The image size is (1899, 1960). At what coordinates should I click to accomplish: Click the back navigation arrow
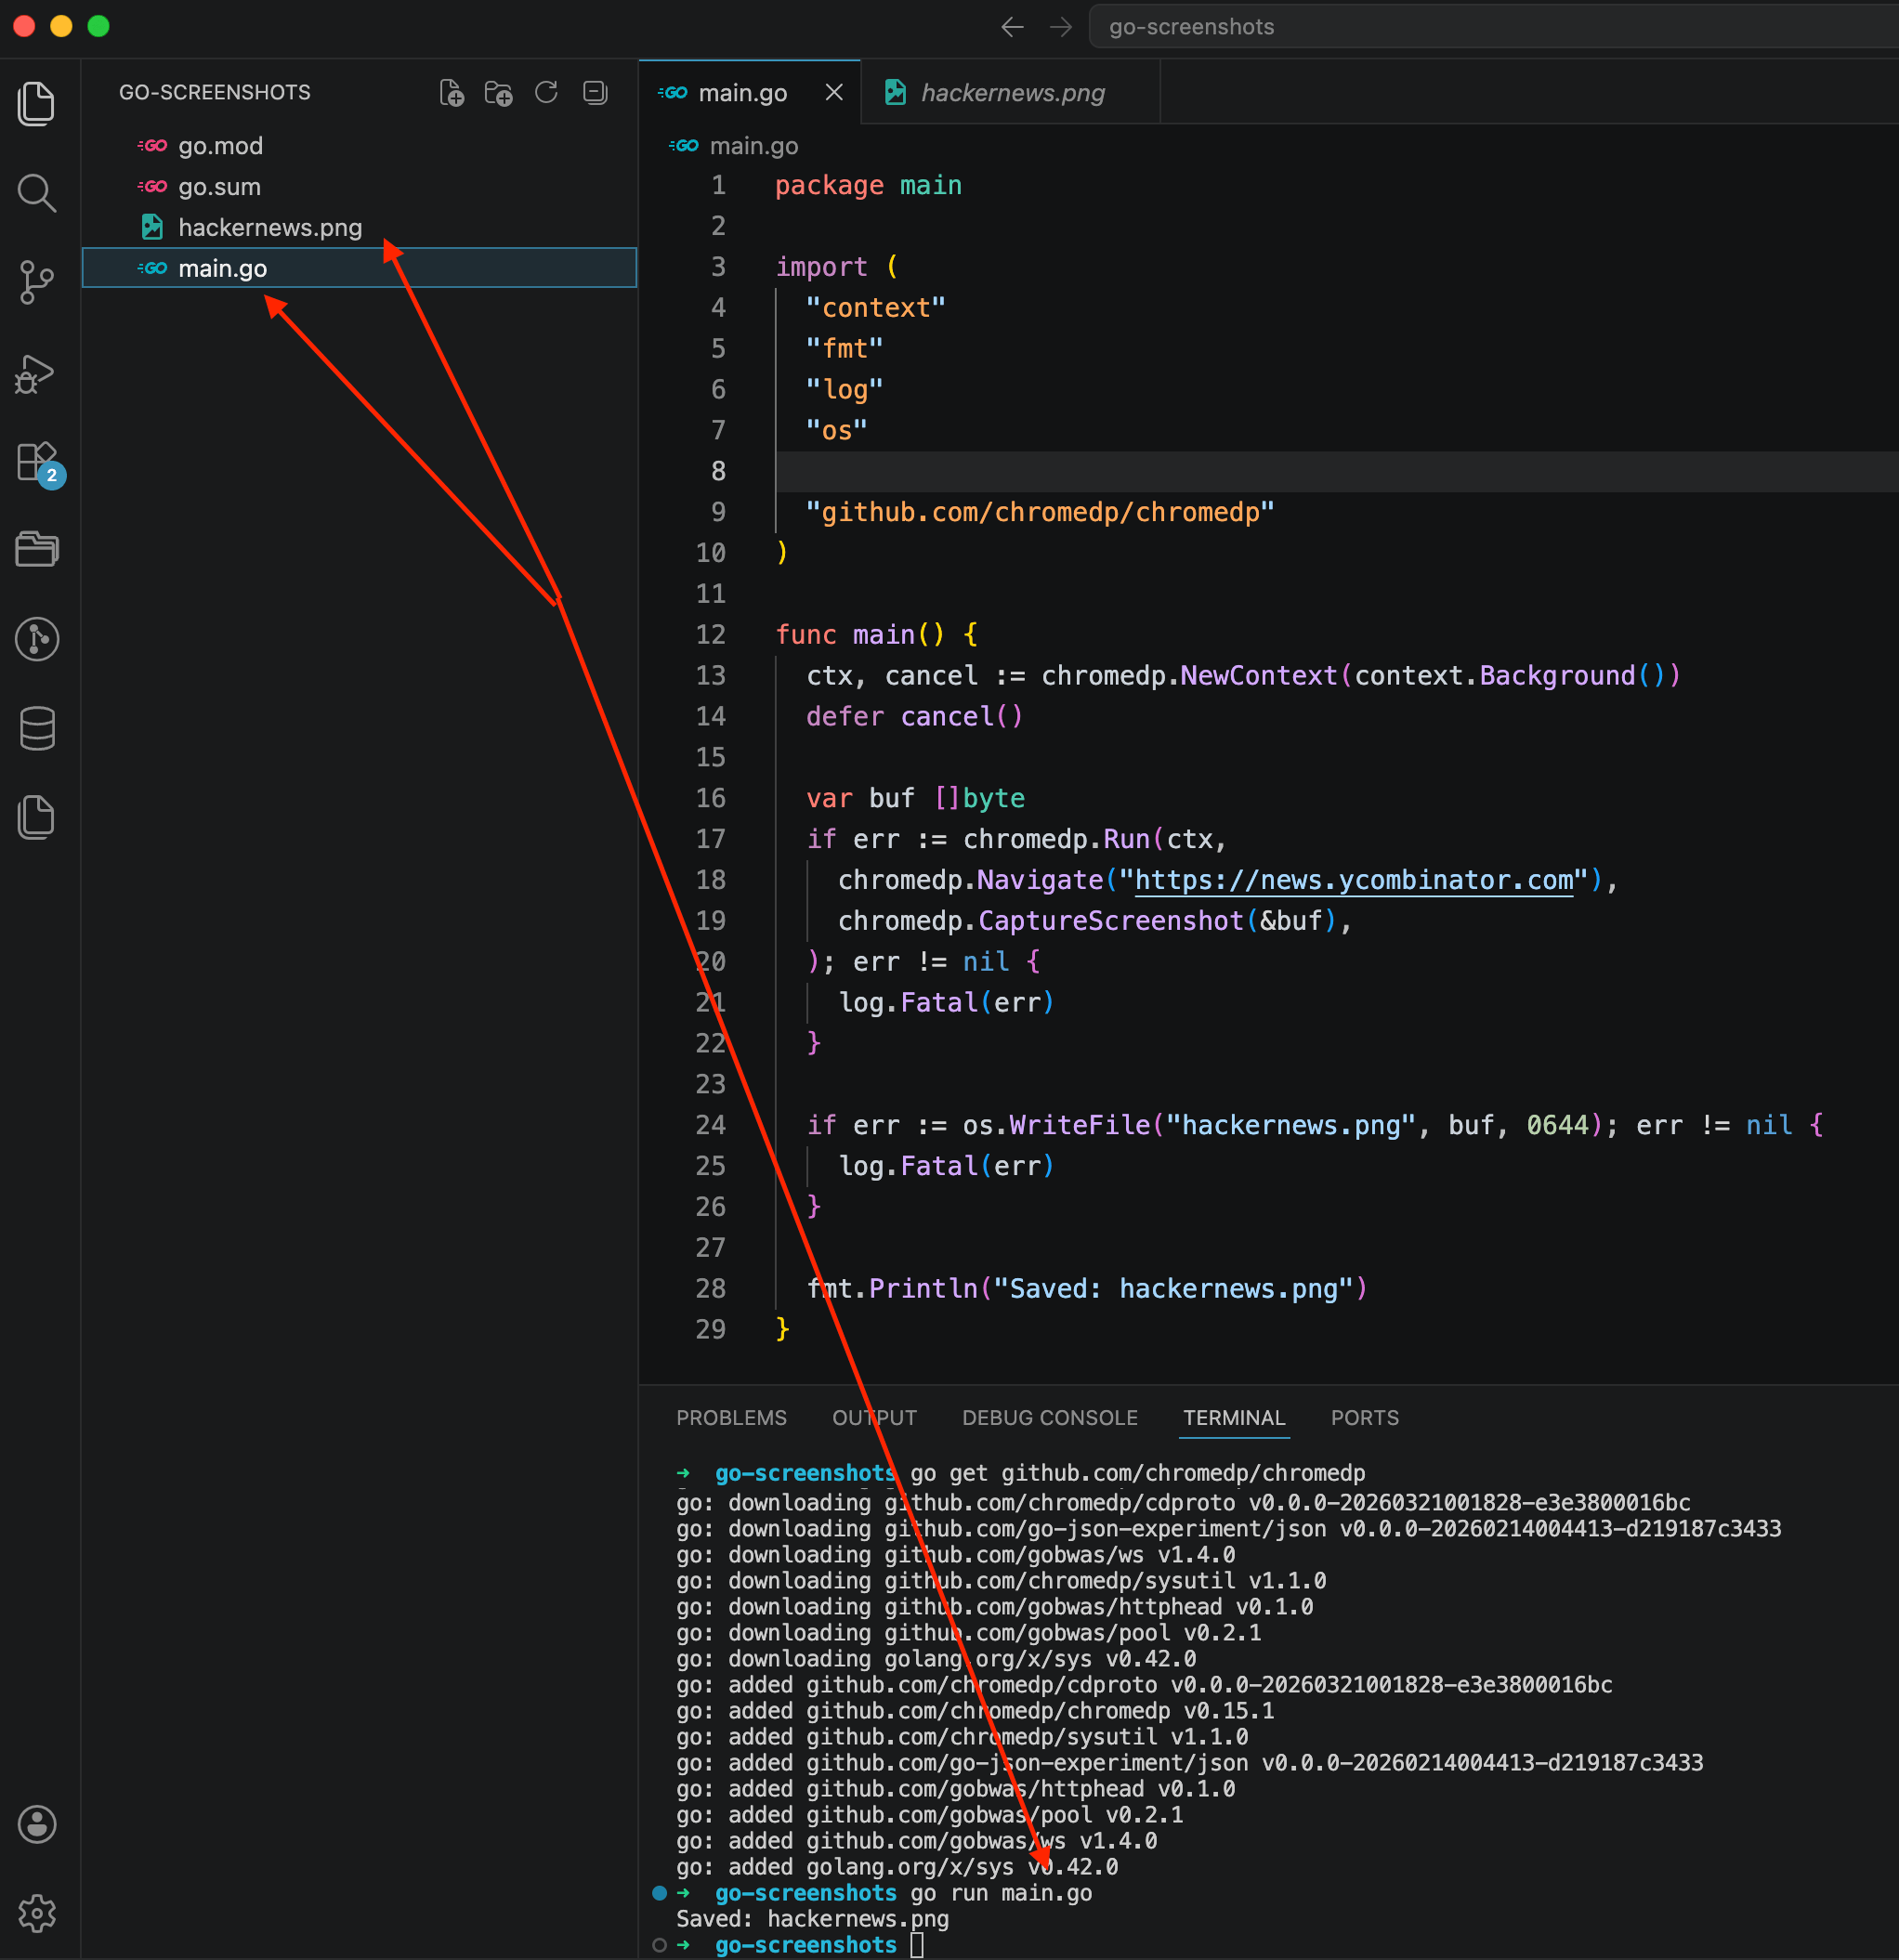point(1012,27)
